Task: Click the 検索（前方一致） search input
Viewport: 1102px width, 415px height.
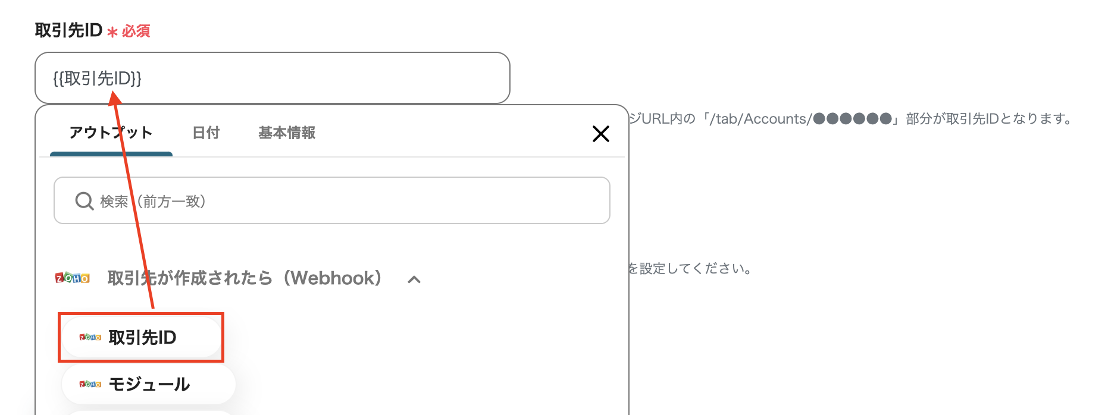Action: [332, 201]
